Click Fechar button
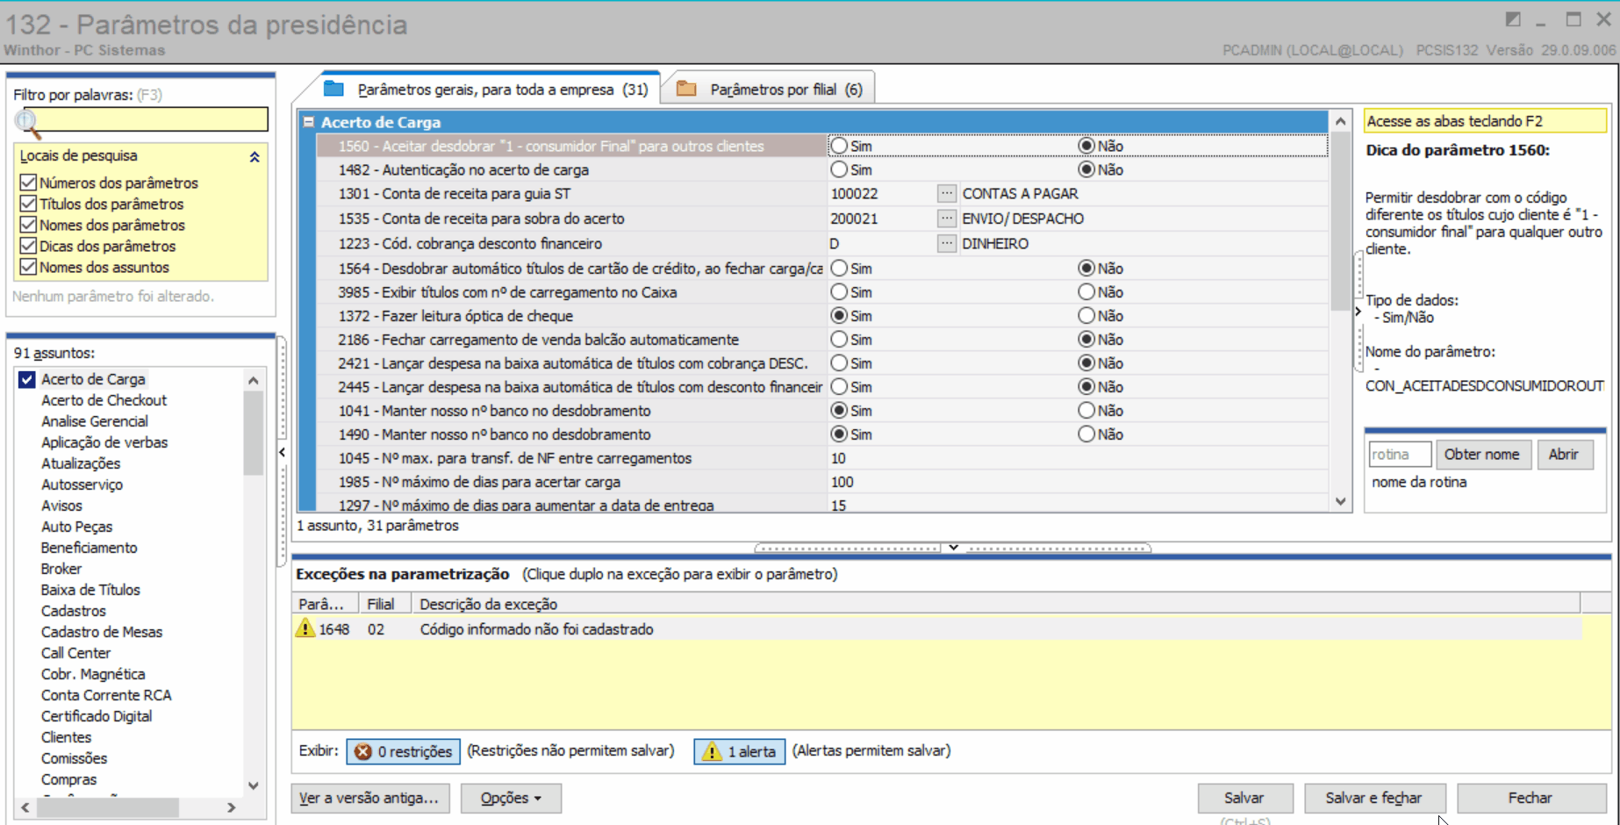1620x825 pixels. coord(1530,798)
